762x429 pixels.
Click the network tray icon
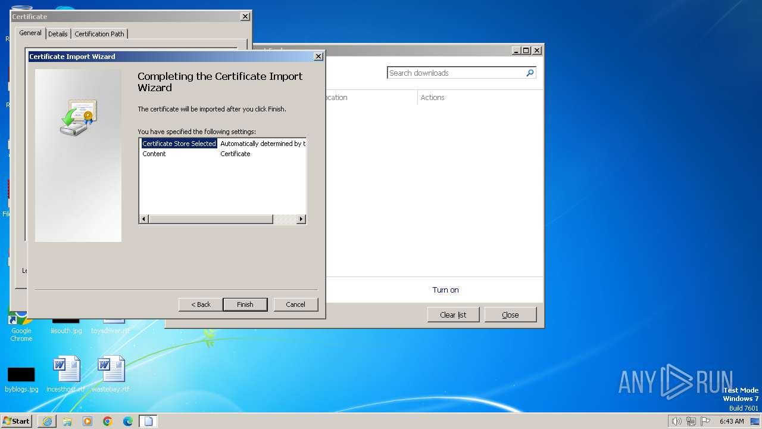[691, 421]
